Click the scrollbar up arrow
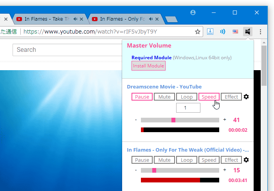The width and height of the screenshot is (274, 191). click(264, 42)
